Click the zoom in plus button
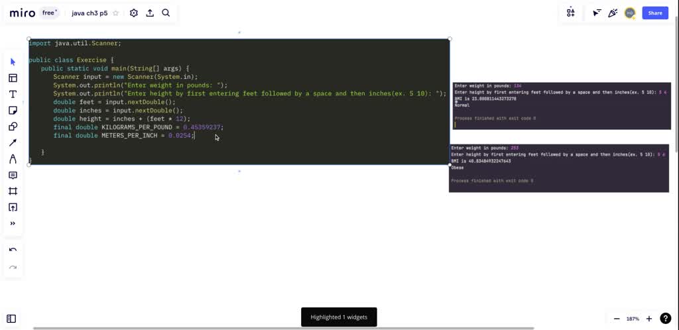Viewport: 679px width, 330px height. pyautogui.click(x=649, y=319)
